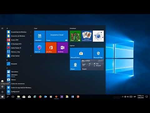Click the volume icon in system tray
This screenshot has height=113, width=150.
tap(128, 97)
